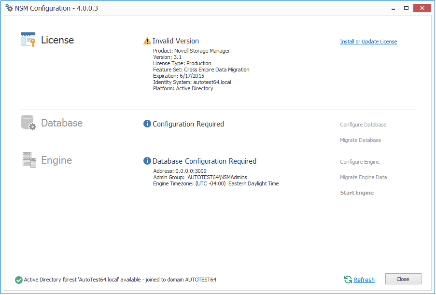Select Migrate Engine Data
Screen dimensions: 436x295
click(363, 177)
